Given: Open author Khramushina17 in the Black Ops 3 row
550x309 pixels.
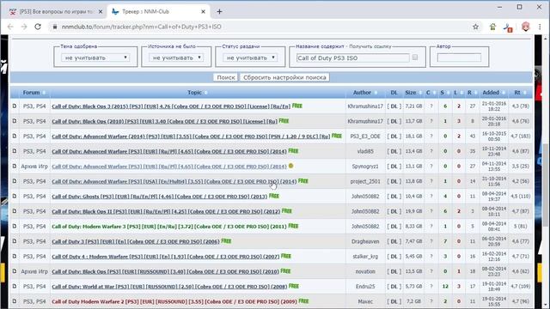Looking at the screenshot, I should tap(365, 106).
